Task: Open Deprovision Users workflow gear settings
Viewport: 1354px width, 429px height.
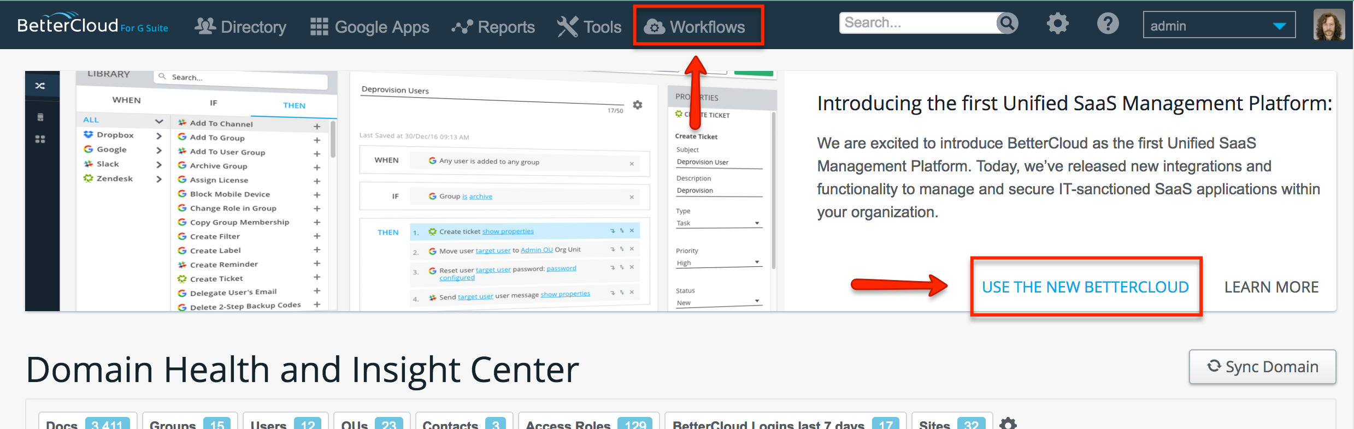Action: pos(638,105)
